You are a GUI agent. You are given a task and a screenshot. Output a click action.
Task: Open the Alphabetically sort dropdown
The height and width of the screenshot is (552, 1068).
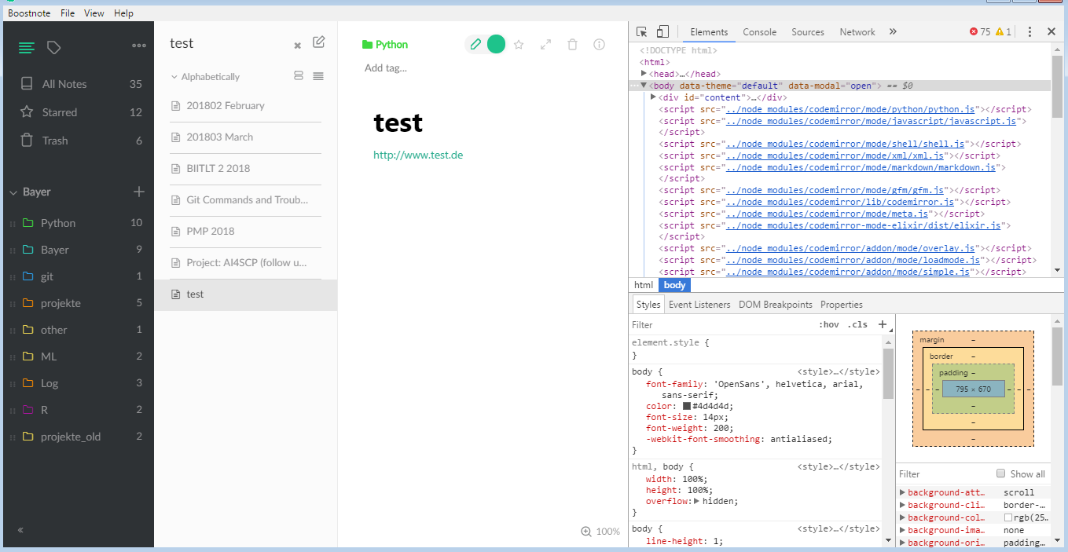(205, 77)
